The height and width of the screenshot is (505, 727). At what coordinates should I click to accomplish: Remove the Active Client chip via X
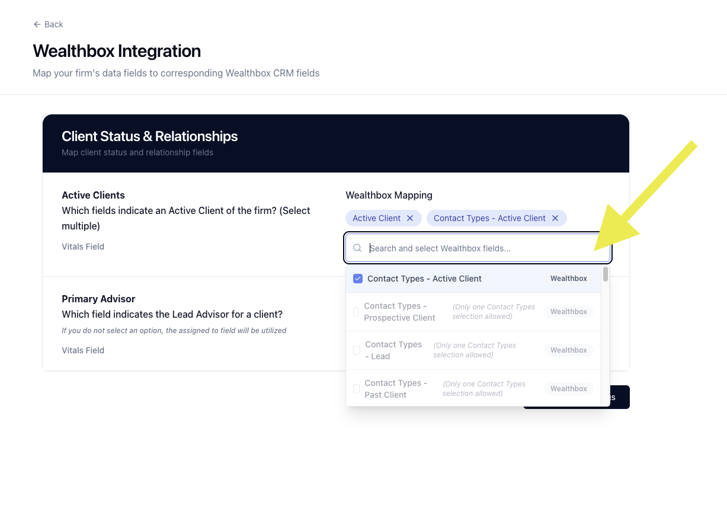click(410, 218)
